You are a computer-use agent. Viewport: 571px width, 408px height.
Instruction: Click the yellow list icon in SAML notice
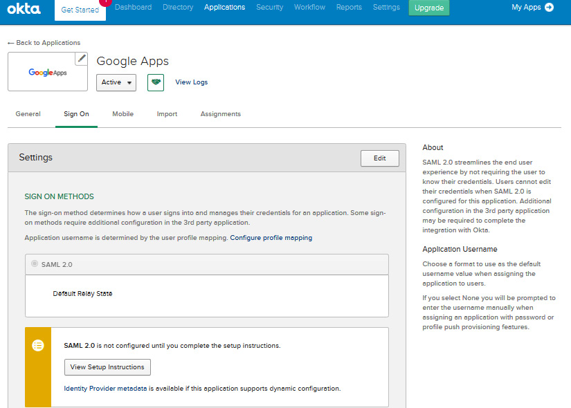(x=38, y=345)
